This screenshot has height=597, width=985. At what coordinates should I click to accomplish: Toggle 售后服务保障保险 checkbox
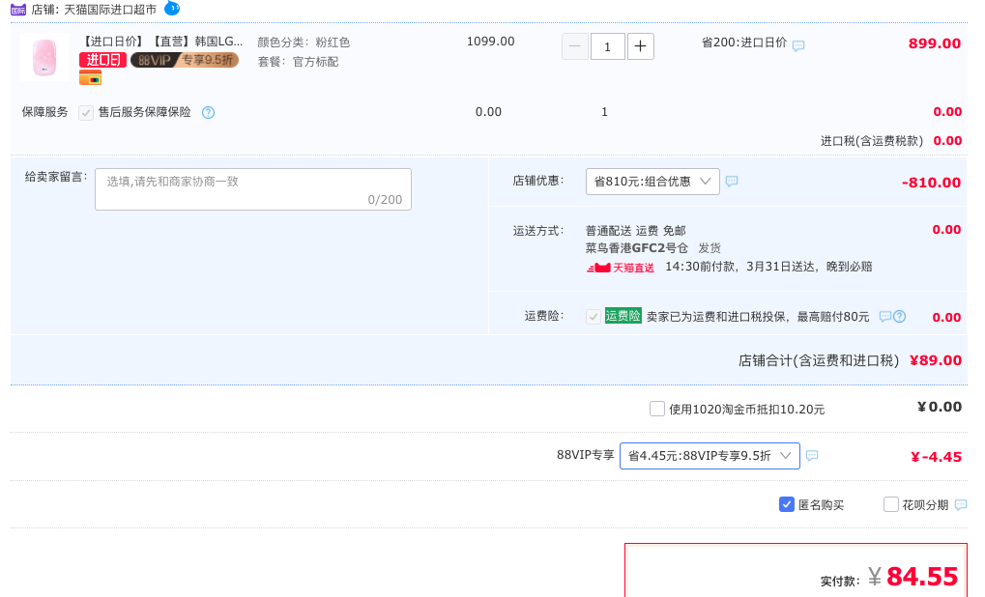click(x=86, y=113)
